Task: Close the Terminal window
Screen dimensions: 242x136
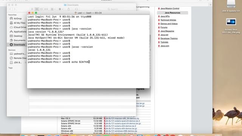Action: click(29, 13)
